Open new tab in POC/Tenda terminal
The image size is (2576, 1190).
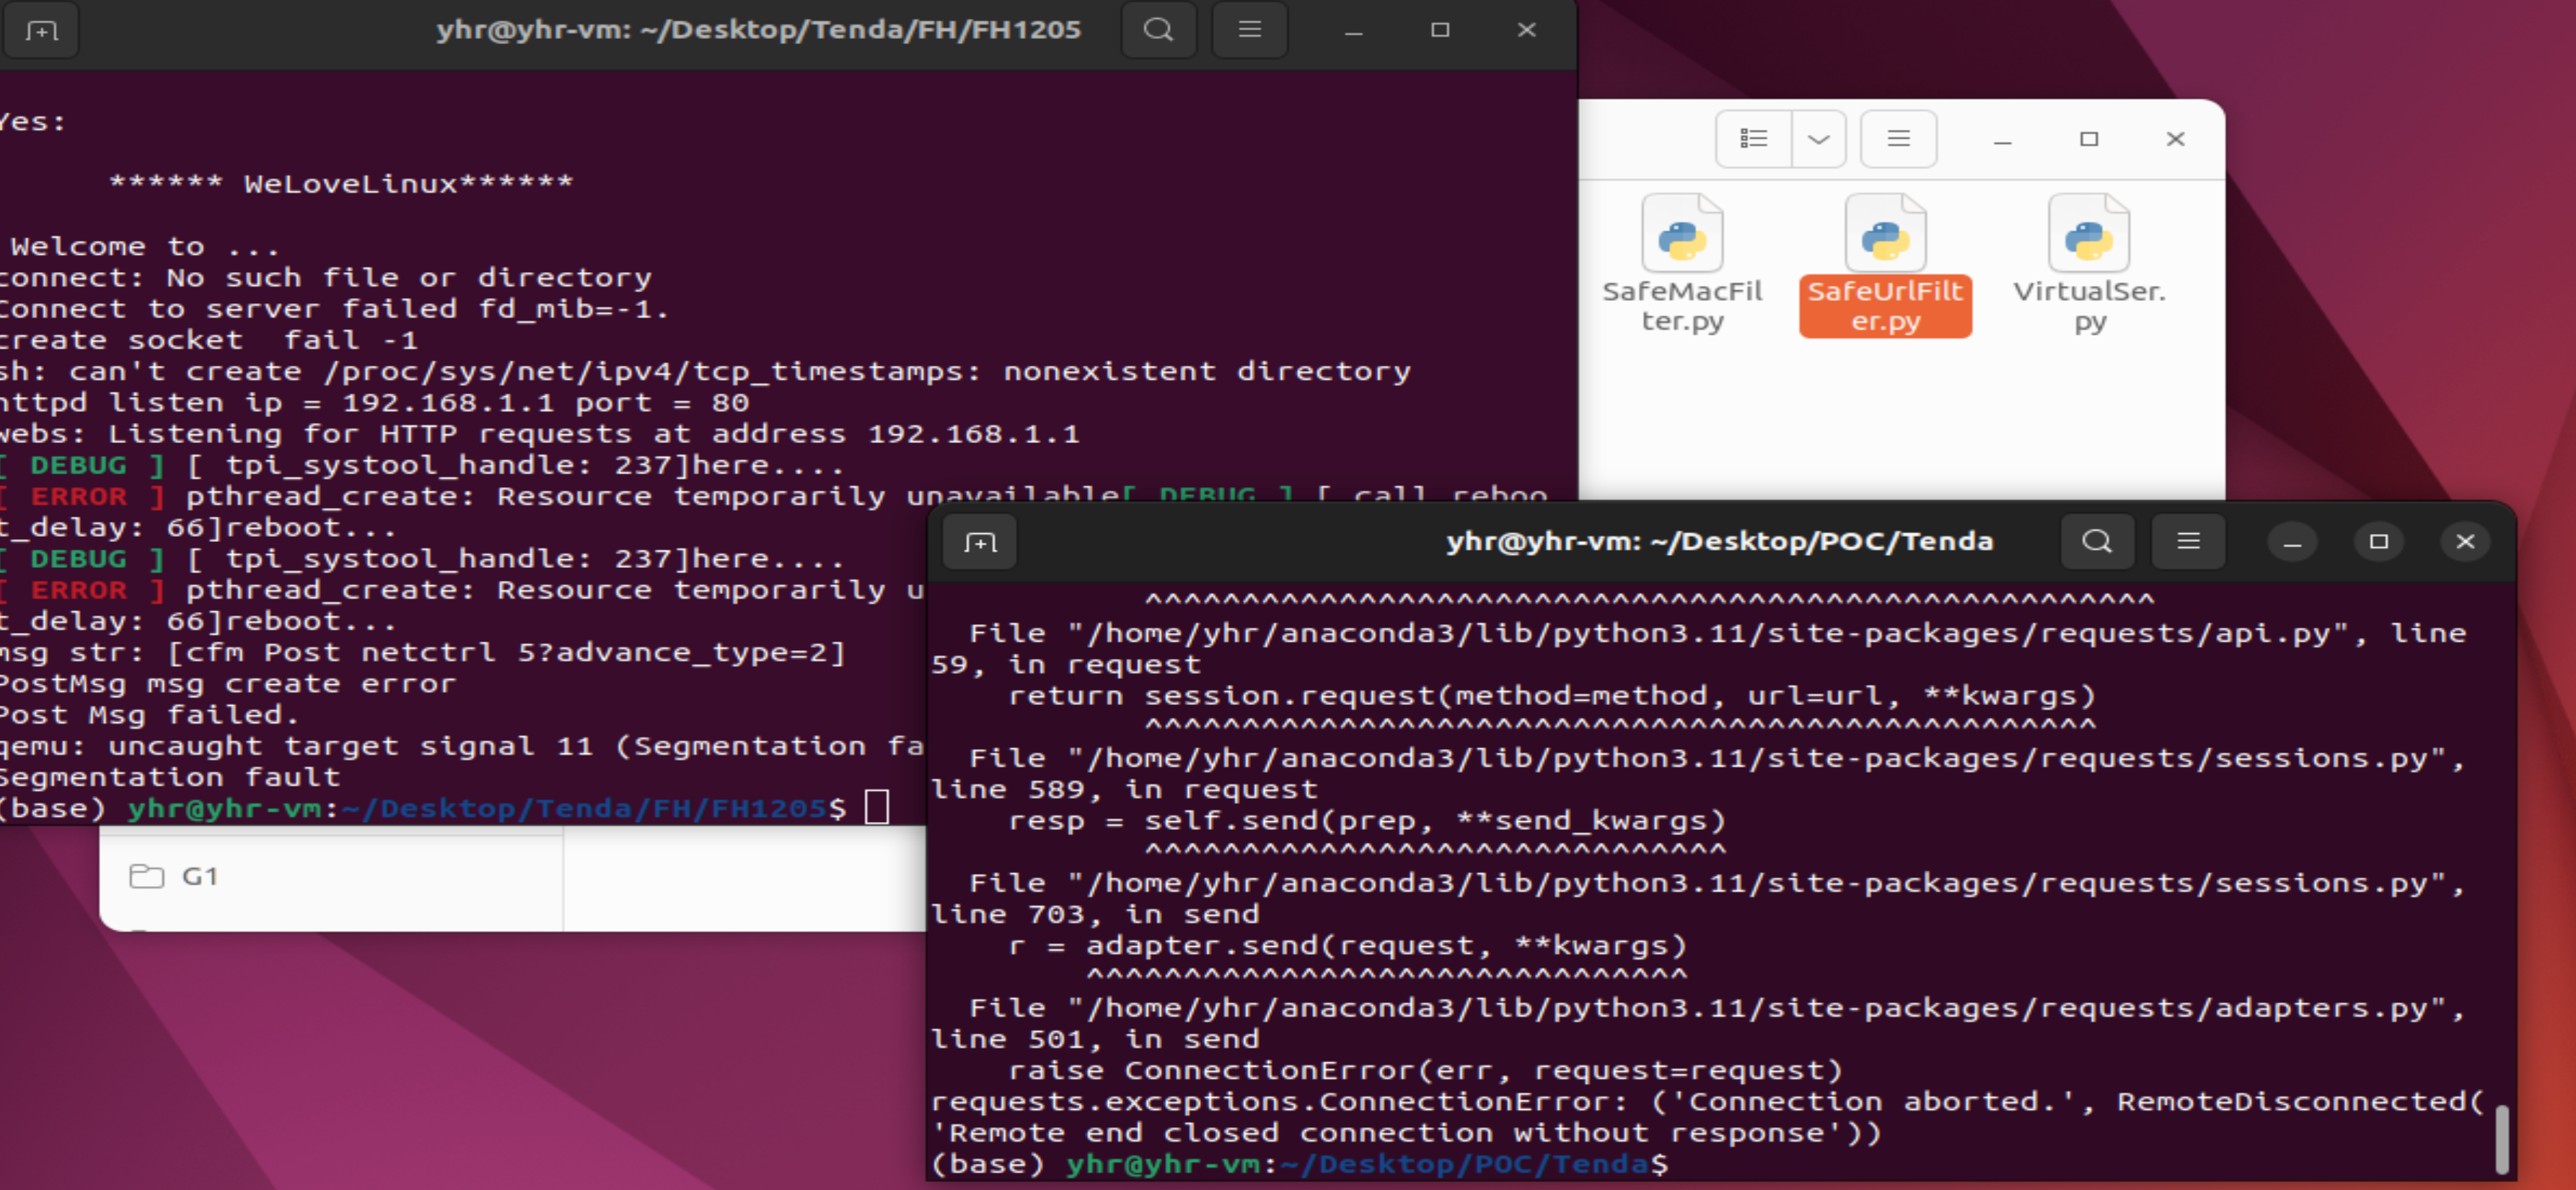click(x=979, y=542)
